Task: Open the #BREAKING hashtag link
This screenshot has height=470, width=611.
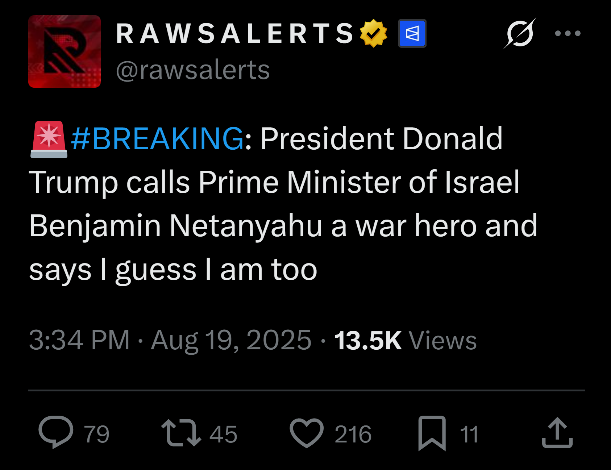Action: click(158, 138)
